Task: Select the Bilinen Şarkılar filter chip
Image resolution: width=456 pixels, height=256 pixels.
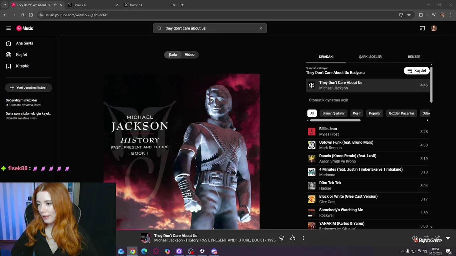Action: point(333,113)
